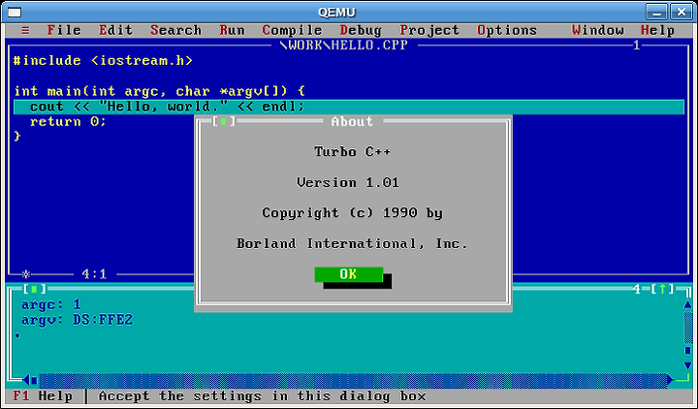Viewport: 698px width, 409px height.
Task: Select the 'argc: 1' watch entry
Action: point(51,304)
